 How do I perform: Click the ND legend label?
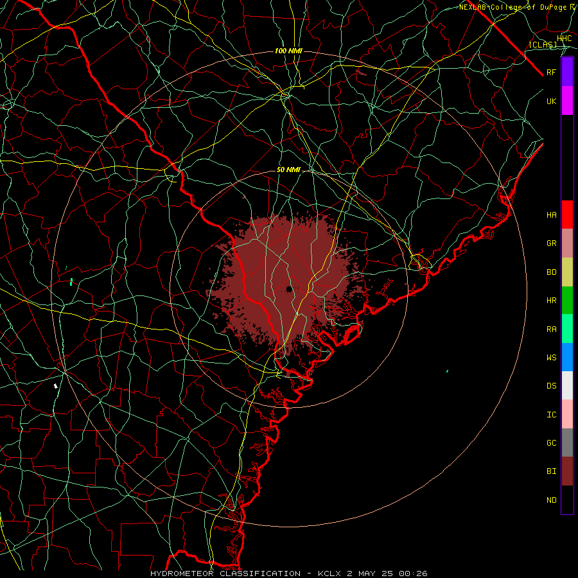551,500
